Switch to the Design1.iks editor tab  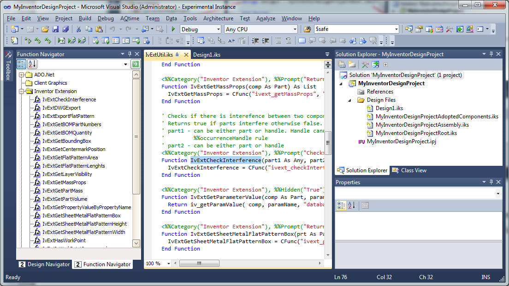click(207, 54)
